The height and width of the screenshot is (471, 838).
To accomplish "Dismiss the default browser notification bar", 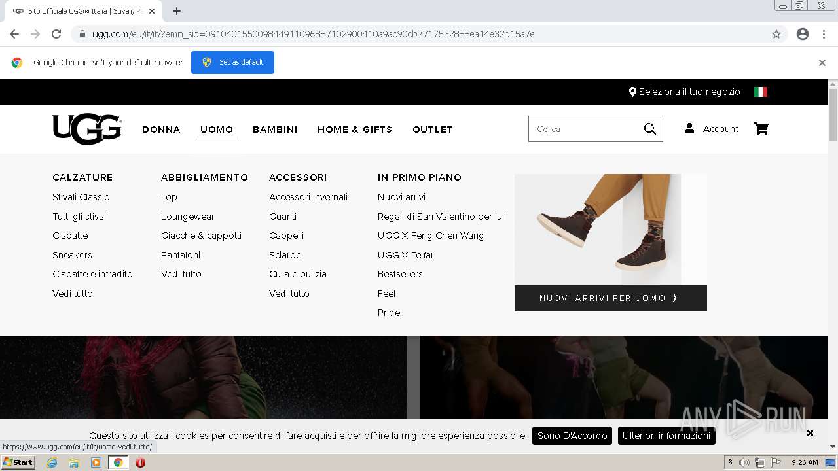I will tap(822, 63).
